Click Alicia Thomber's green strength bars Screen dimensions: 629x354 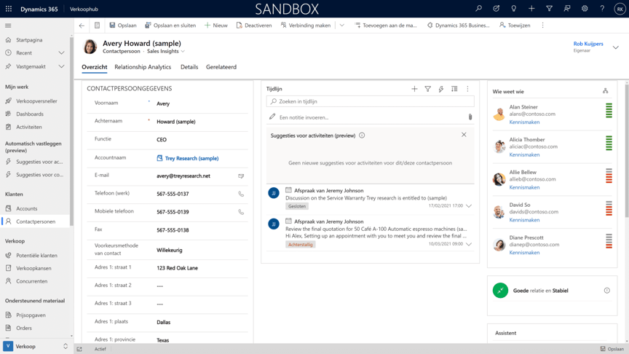(x=609, y=143)
